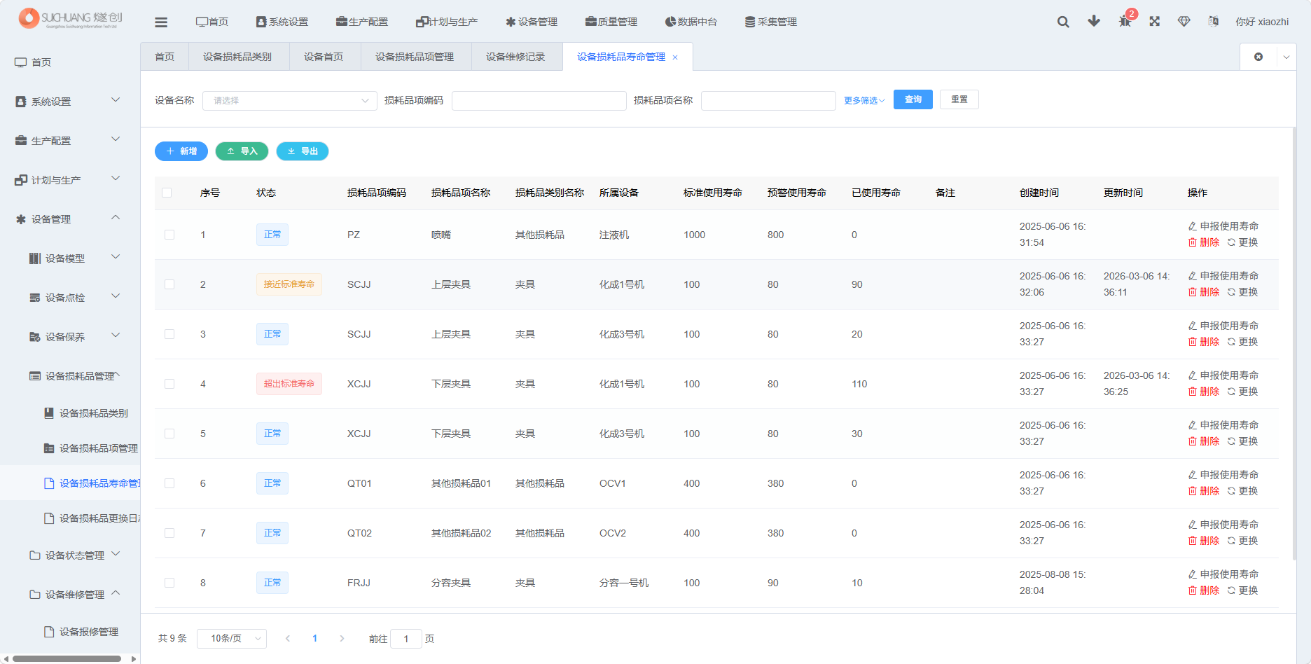Click the asterisk icon beside sidebar 设备管理
1311x664 pixels.
21,219
